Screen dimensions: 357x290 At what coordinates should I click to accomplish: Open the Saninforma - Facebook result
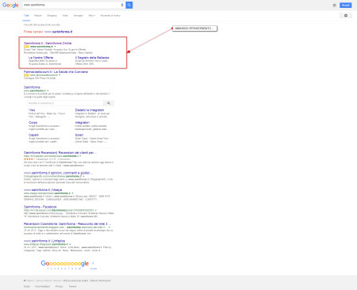[40, 207]
